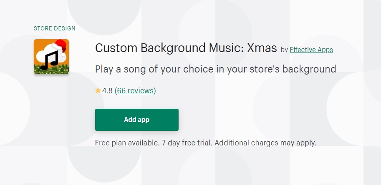
Task: Click the Custom Background Music app icon
Action: click(x=51, y=57)
